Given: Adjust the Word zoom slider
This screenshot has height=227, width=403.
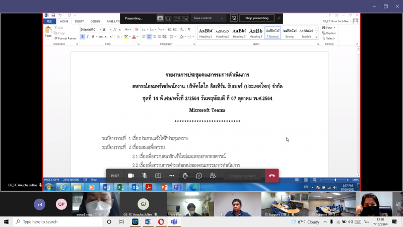Looking at the screenshot, I should click(x=335, y=180).
